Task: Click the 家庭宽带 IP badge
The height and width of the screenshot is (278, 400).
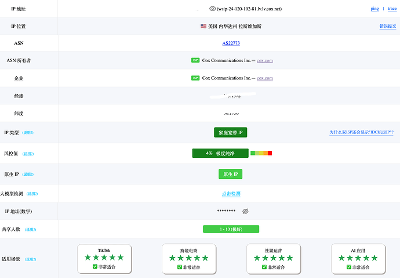Action: (230, 132)
